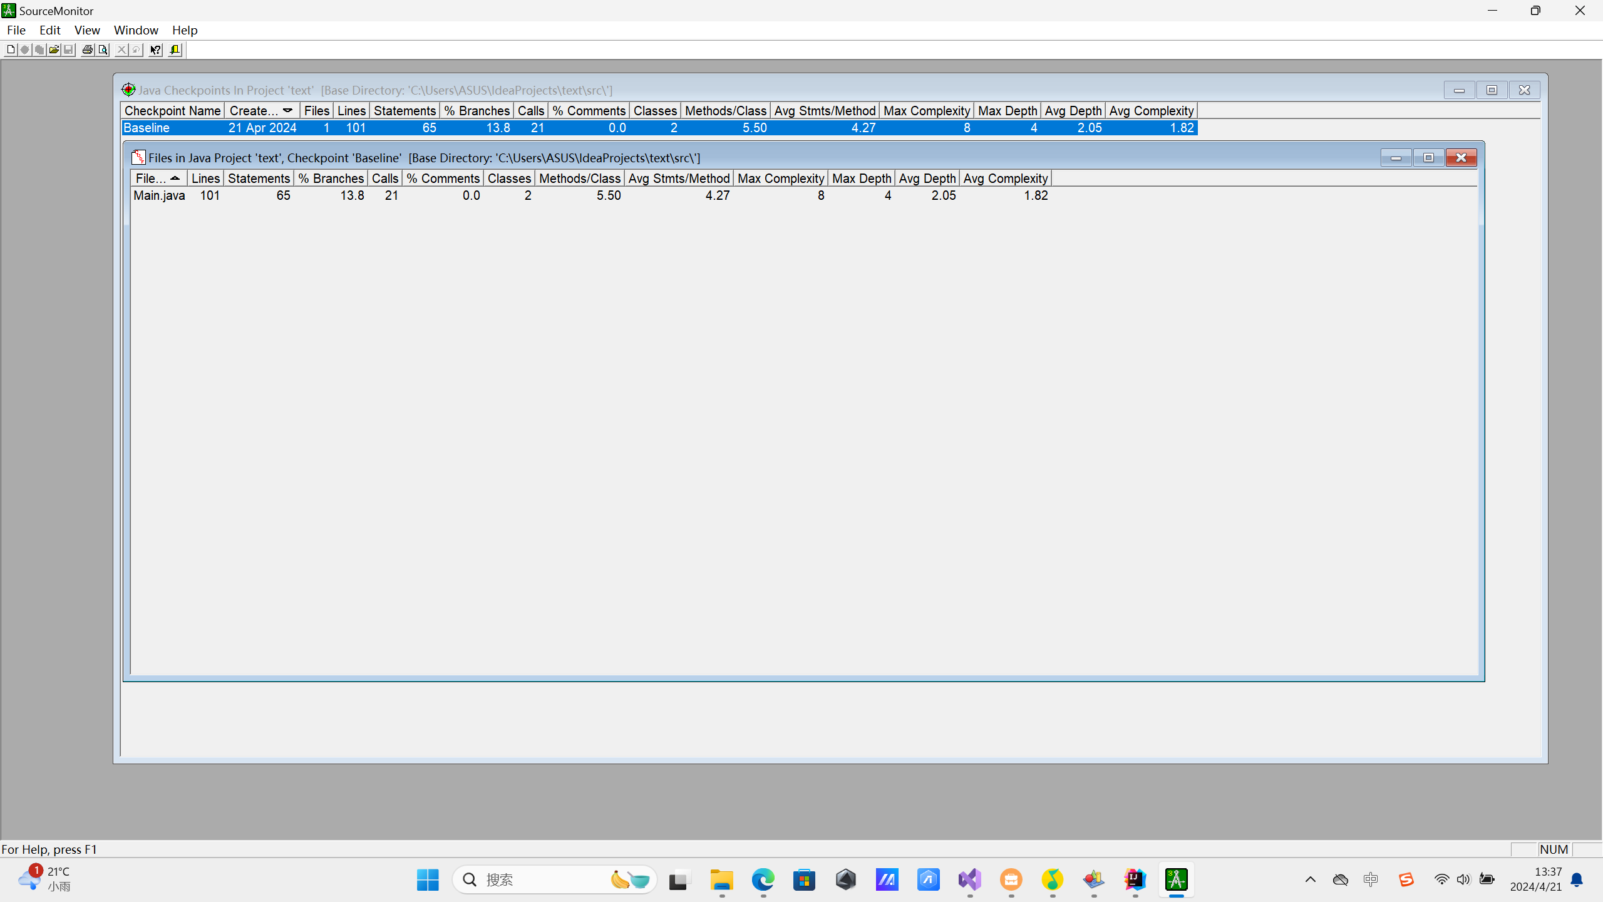Click the New Project toolbar icon
Screen dimensions: 1603x902
11,49
